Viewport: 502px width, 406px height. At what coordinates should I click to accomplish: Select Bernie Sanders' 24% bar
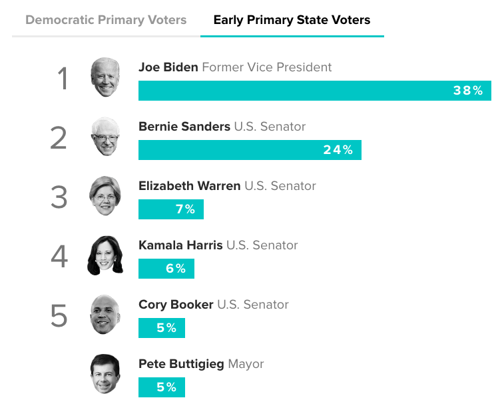click(x=250, y=150)
